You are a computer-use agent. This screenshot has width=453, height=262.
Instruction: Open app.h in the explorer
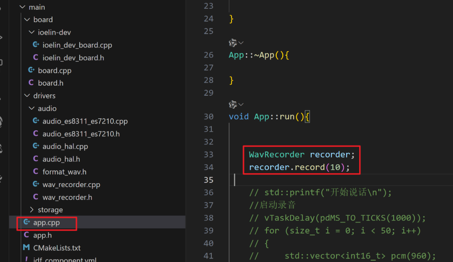coord(42,235)
